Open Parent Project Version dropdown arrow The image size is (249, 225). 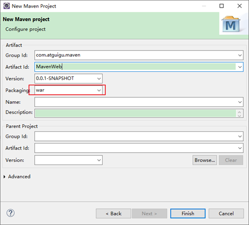(x=99, y=160)
